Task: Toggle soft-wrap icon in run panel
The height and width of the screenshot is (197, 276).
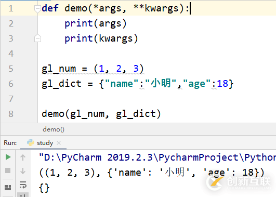Action: tap(23, 185)
